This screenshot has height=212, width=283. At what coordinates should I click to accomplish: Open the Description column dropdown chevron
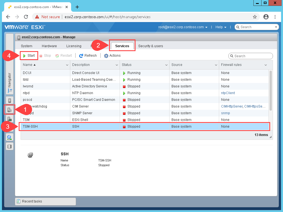point(117,65)
